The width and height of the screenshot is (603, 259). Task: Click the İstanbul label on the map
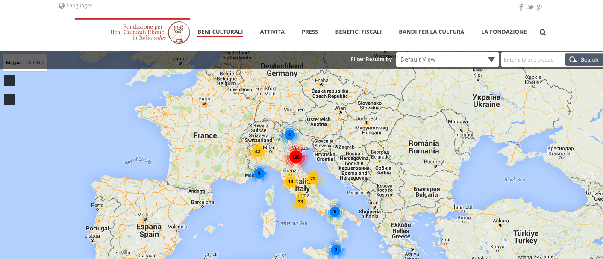tap(463, 207)
